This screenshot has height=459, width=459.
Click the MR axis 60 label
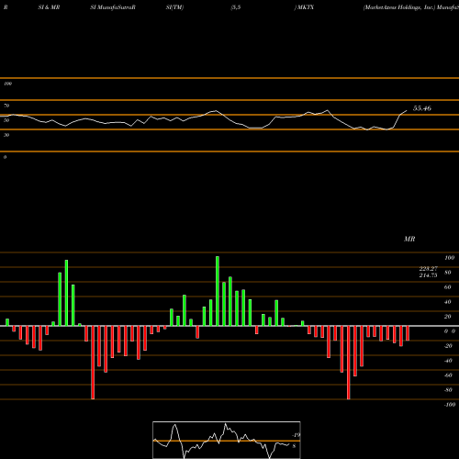pos(448,287)
